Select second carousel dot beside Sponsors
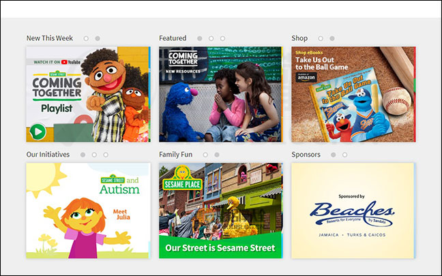 (344, 155)
